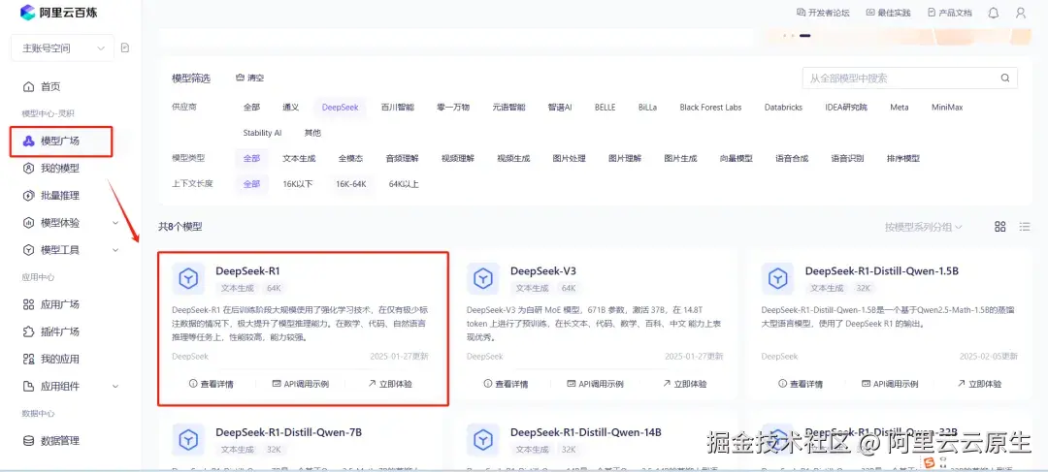Click the 应用组件 sidebar icon
Image resolution: width=1048 pixels, height=472 pixels.
[28, 387]
